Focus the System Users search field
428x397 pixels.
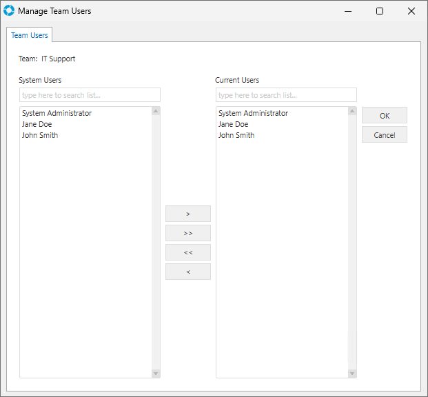90,95
